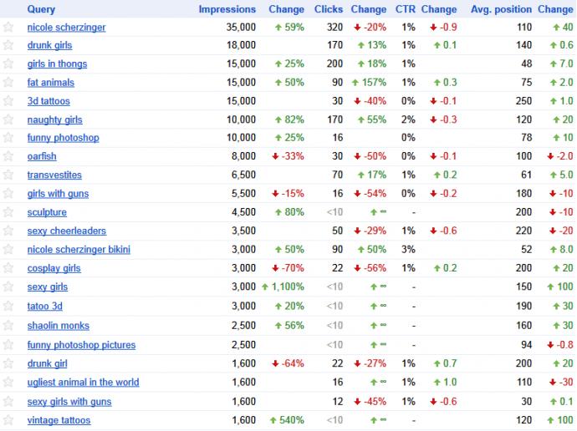The width and height of the screenshot is (577, 431).
Task: Open the transvestites query link
Action: pos(54,175)
